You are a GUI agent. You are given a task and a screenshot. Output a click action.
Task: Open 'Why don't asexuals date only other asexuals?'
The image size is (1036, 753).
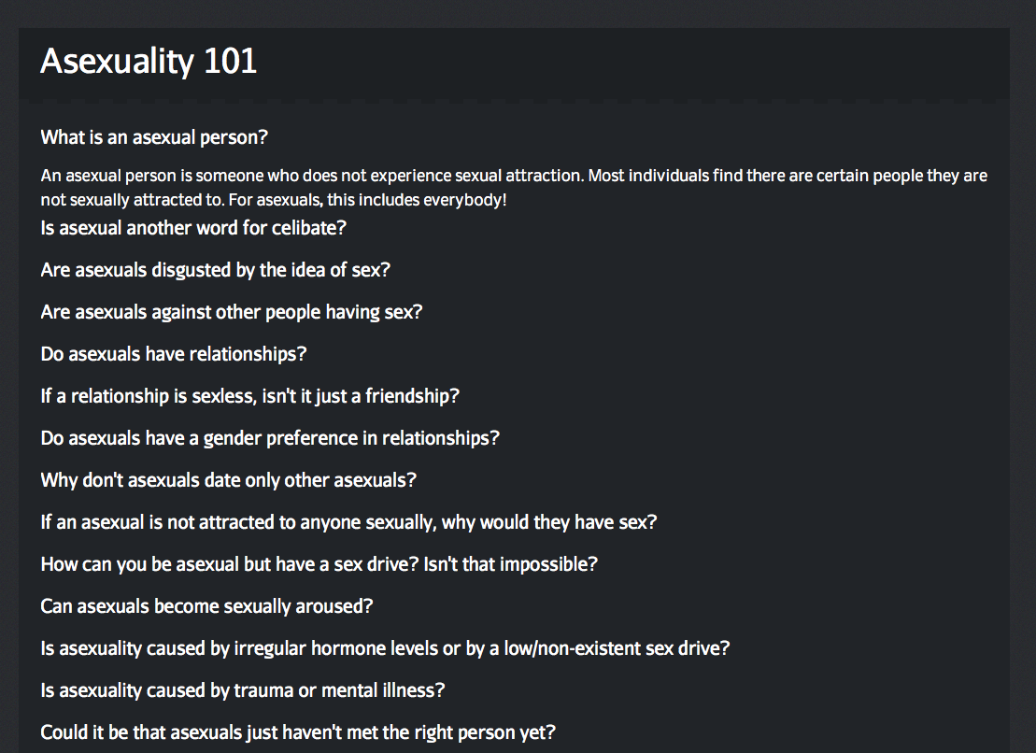point(228,480)
